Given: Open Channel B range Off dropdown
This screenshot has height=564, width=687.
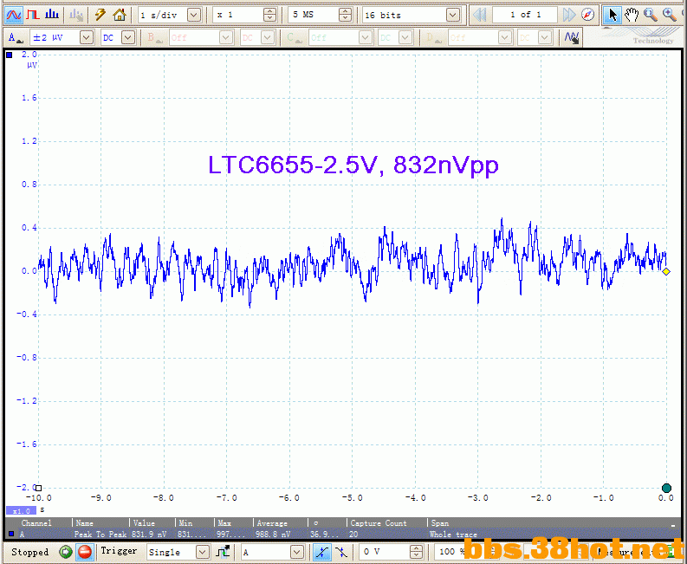Looking at the screenshot, I should (225, 38).
